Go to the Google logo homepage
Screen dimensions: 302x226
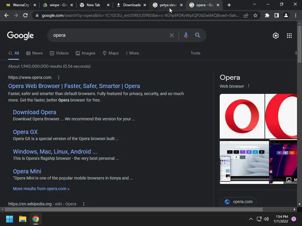[20, 36]
